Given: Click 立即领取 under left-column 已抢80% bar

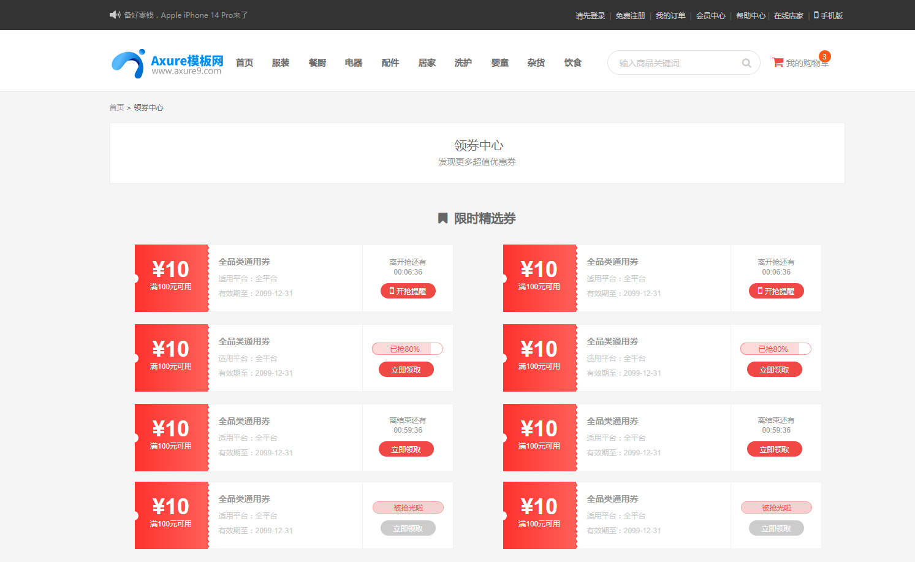Looking at the screenshot, I should click(406, 370).
